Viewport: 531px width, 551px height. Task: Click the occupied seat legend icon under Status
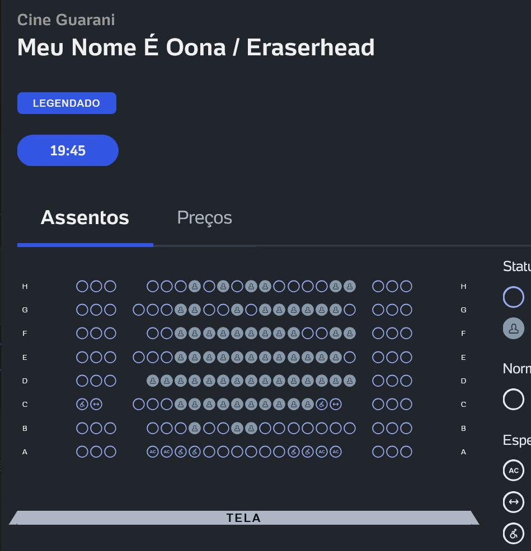pos(514,329)
